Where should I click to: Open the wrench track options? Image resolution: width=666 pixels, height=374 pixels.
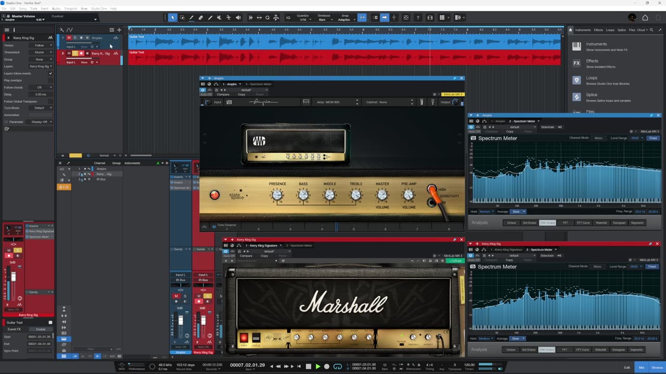pos(62,30)
